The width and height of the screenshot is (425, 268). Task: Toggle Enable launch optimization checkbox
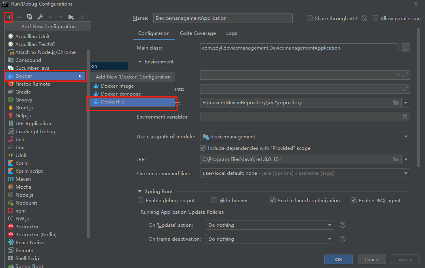pyautogui.click(x=273, y=200)
